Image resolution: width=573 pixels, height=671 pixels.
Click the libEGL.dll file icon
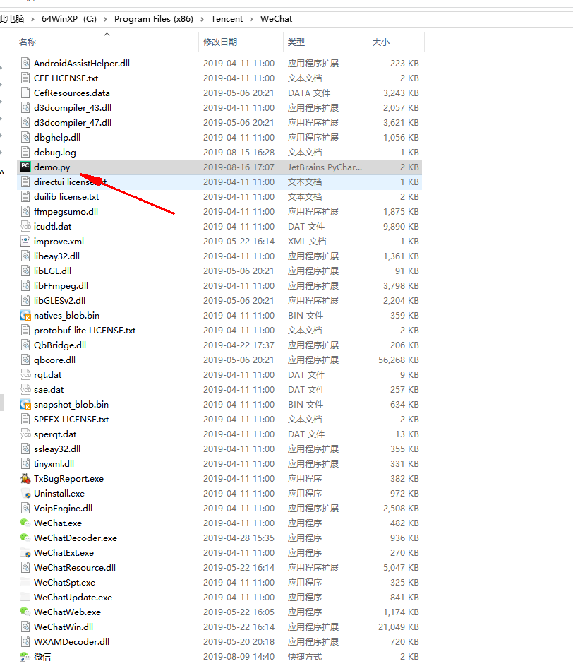coord(25,271)
